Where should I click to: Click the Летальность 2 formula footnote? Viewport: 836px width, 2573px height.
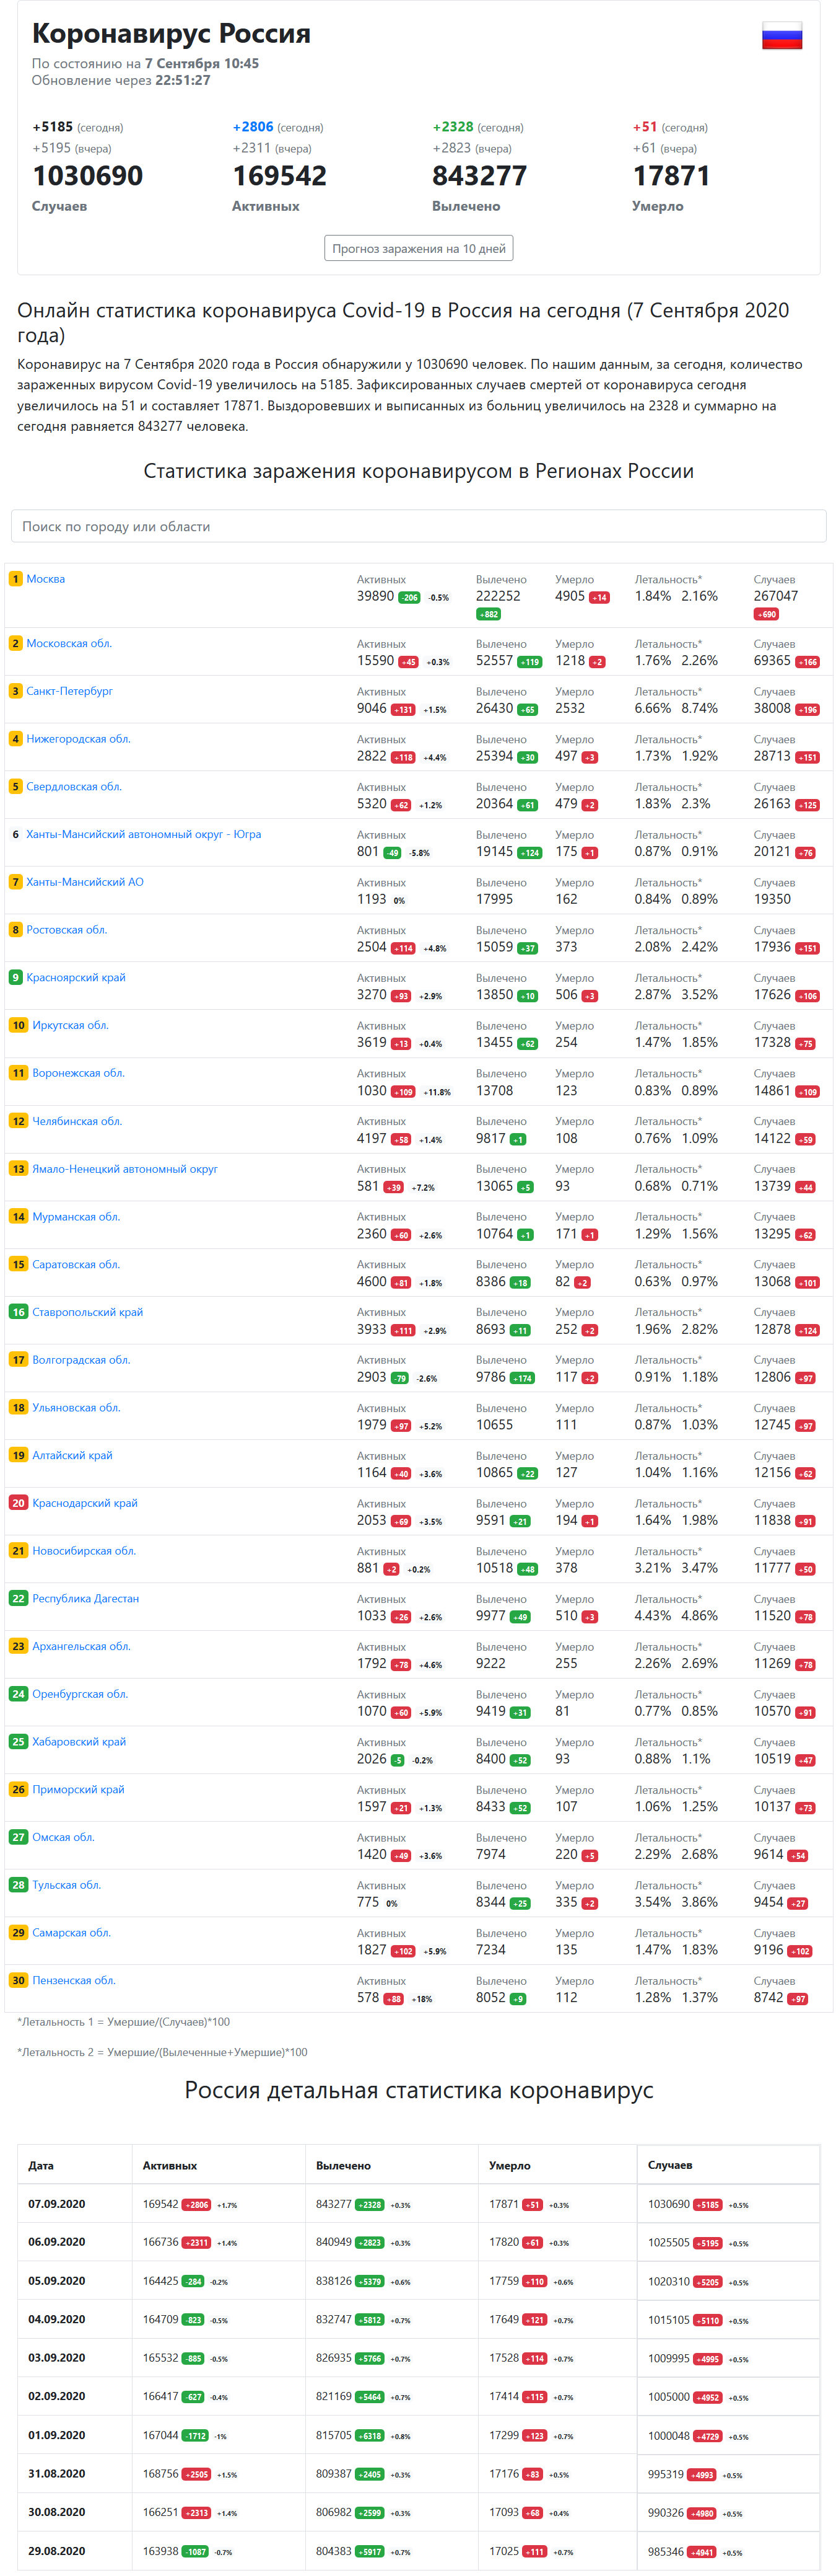(163, 2052)
